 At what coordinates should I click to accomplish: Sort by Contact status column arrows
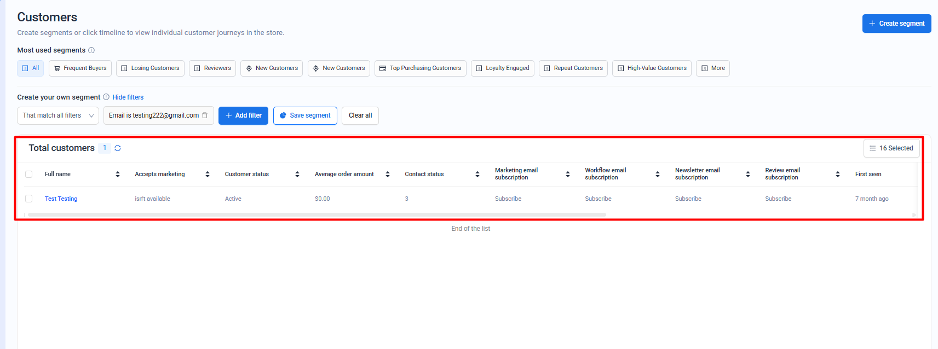pyautogui.click(x=477, y=174)
